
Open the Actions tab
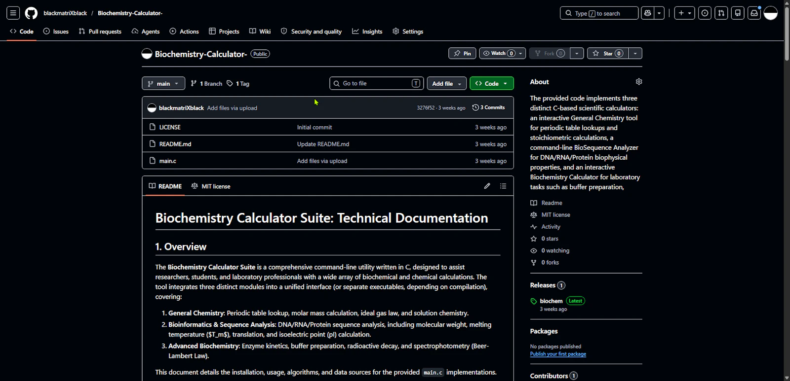(184, 32)
